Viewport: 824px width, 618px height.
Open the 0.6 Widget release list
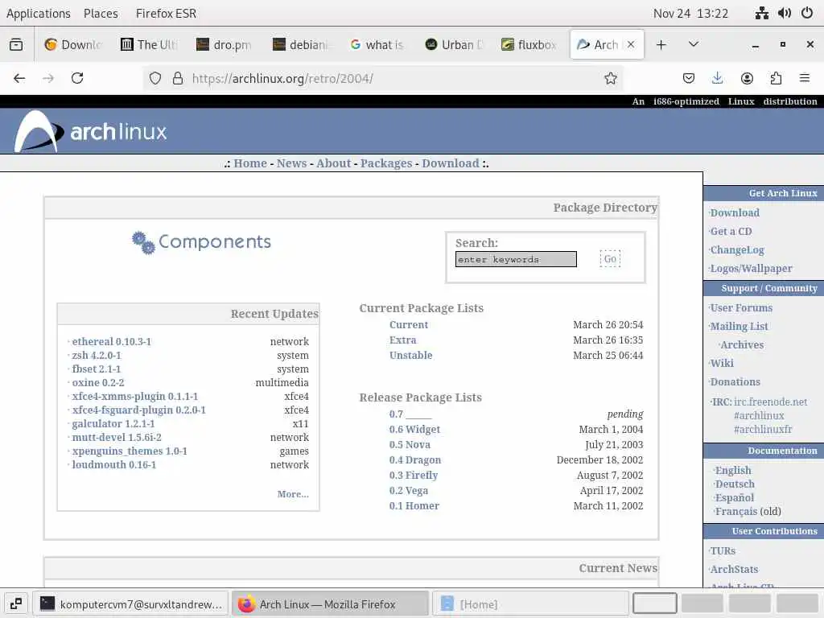click(414, 430)
